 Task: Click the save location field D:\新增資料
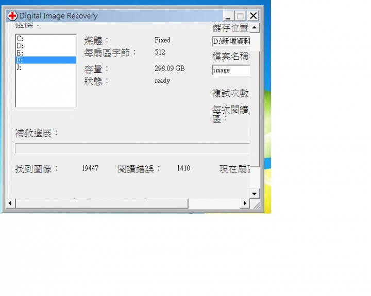[231, 41]
